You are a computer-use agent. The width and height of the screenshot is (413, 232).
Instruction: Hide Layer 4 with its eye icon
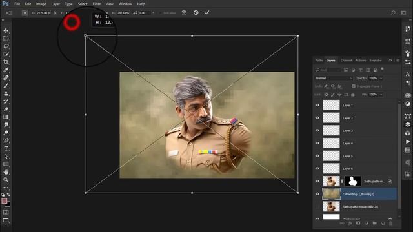(x=317, y=143)
